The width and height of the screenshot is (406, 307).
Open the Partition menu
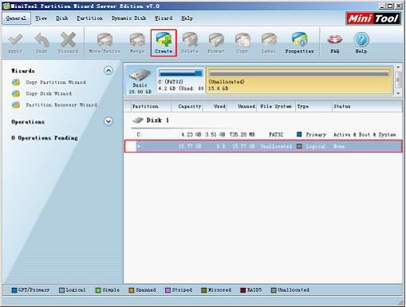point(89,18)
